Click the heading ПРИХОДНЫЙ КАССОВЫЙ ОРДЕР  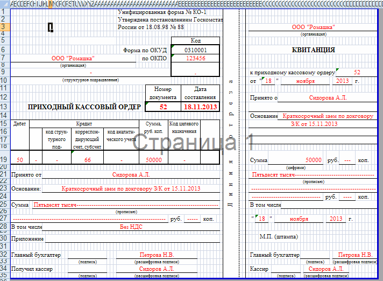(x=84, y=107)
